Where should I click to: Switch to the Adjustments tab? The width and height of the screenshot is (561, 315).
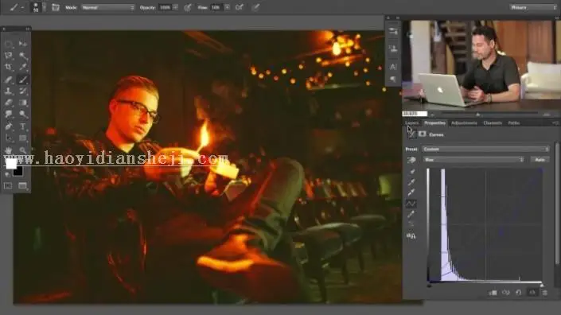point(464,123)
